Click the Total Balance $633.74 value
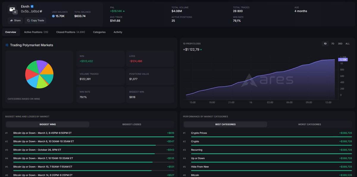This screenshot has width=357, height=177. click(80, 16)
